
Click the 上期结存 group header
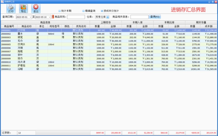[x=106, y=23]
